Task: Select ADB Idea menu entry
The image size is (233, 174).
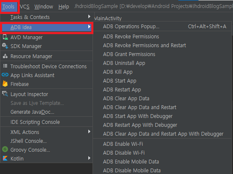Action: pos(47,27)
